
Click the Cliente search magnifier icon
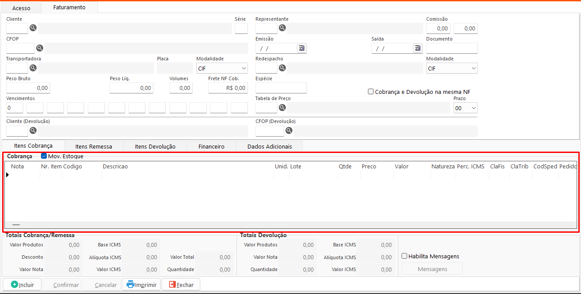33,28
